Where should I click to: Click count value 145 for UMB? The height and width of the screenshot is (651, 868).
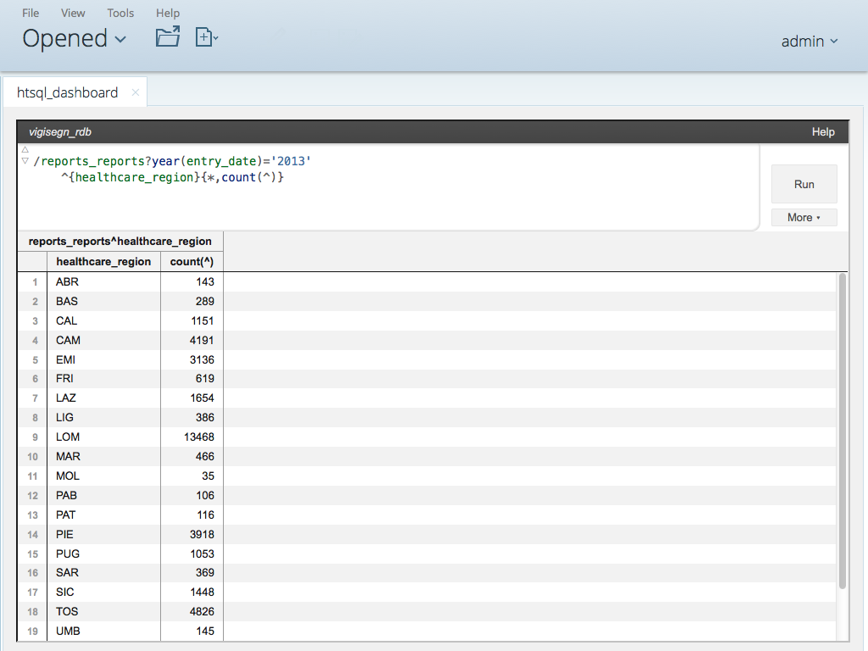205,631
